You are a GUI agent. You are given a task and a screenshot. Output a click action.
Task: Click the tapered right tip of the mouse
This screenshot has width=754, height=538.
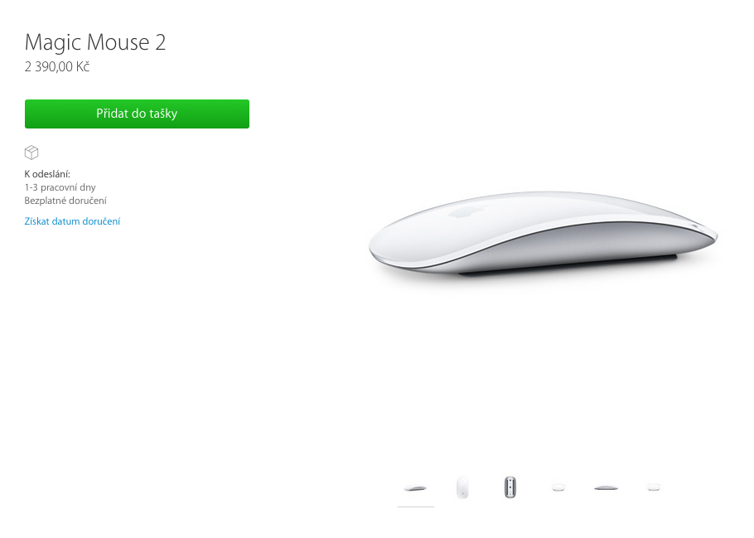coord(704,232)
